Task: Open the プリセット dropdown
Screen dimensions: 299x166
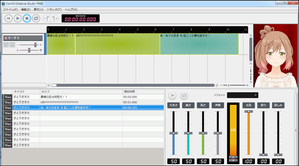Action: click(x=243, y=95)
